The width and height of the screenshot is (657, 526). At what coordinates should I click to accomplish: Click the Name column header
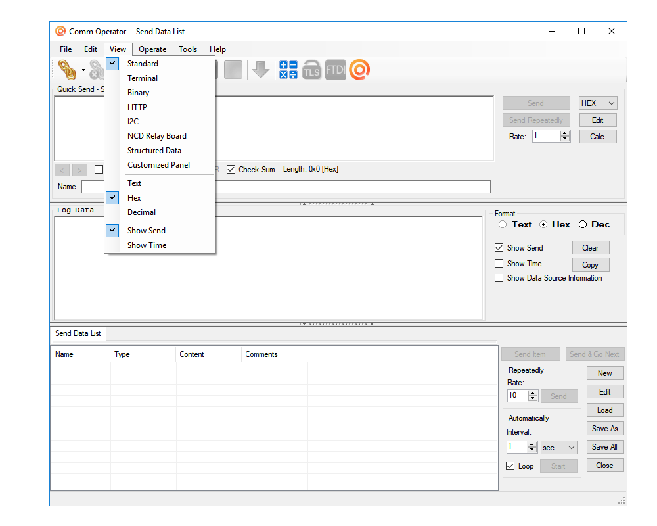click(x=80, y=354)
